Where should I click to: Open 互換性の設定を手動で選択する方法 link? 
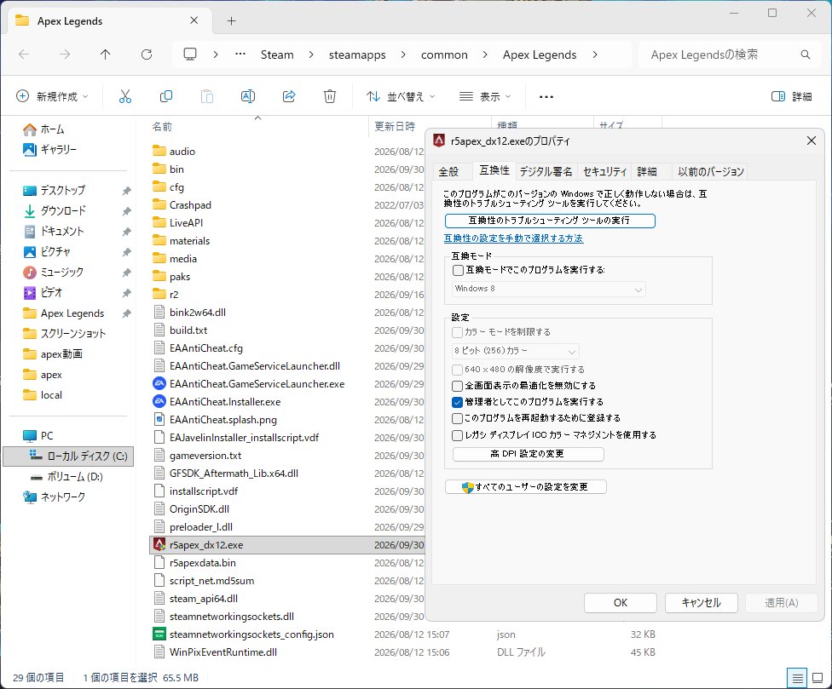[x=514, y=238]
